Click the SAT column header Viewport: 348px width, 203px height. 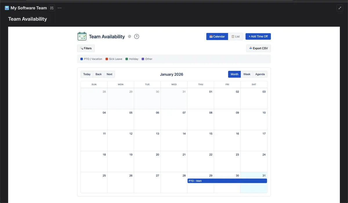pos(254,84)
